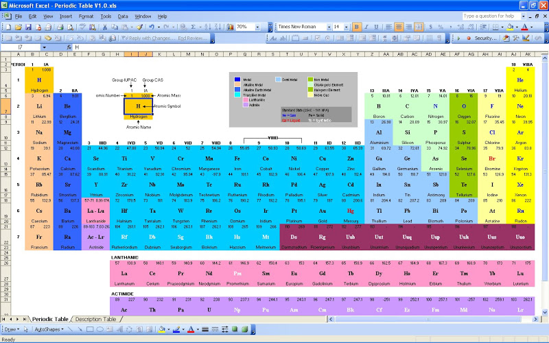Screen dimensions: 549x343
Task: Create a new blank workbook
Action: (9, 27)
